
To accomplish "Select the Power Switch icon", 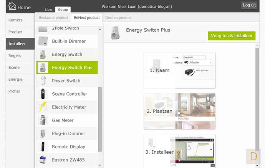I will (x=43, y=81).
